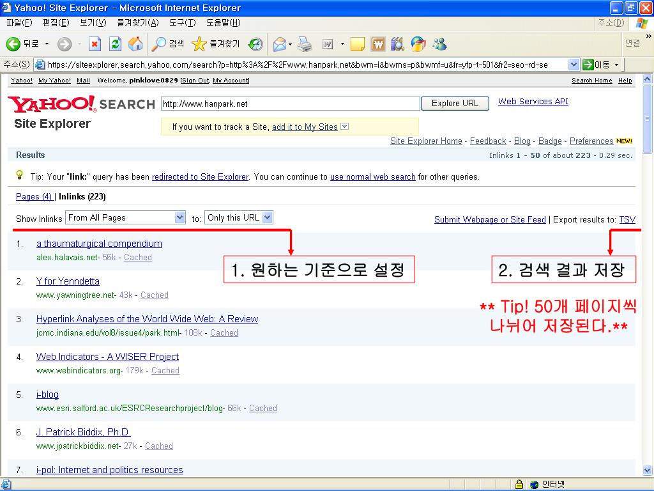Click the page icon beside the address URL
The height and width of the screenshot is (491, 654).
pos(40,65)
